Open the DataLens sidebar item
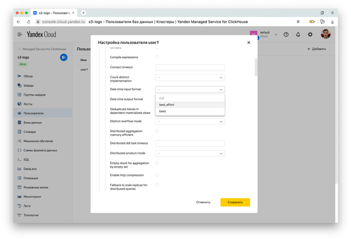 (30, 168)
